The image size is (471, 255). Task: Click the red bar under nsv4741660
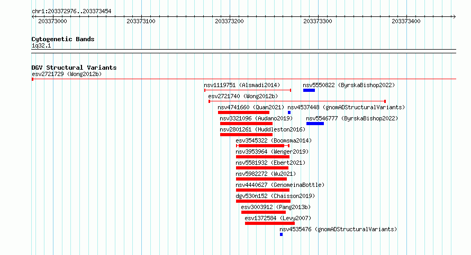point(243,112)
